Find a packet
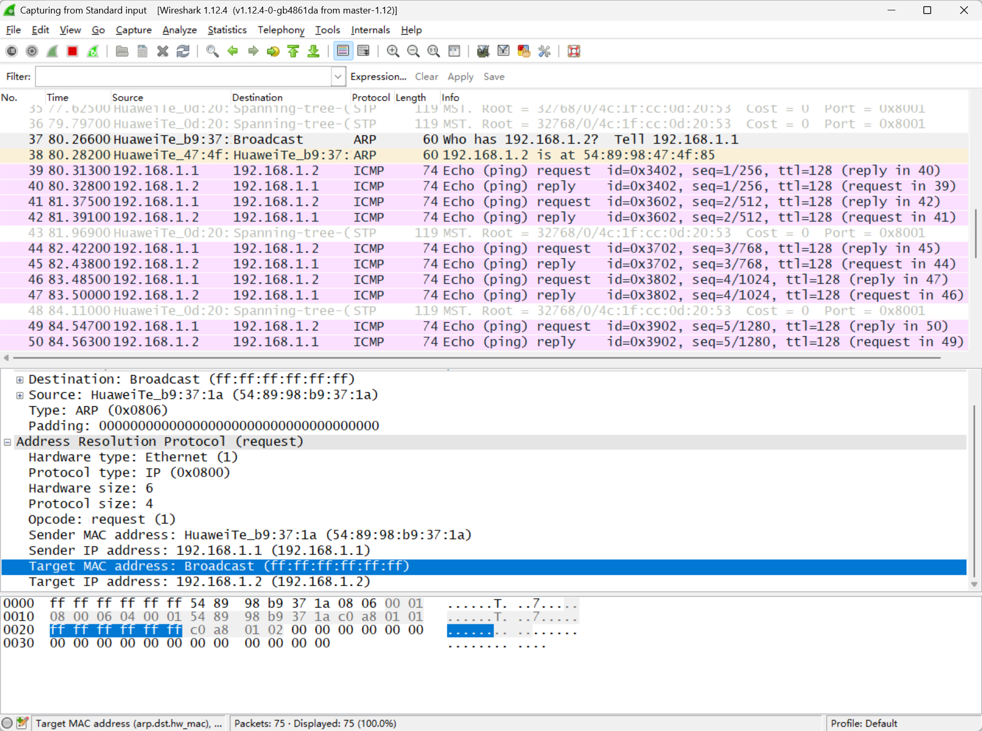The width and height of the screenshot is (982, 731). [x=212, y=51]
